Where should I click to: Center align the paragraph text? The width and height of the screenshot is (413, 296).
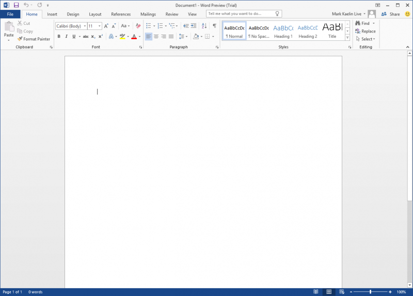point(156,37)
